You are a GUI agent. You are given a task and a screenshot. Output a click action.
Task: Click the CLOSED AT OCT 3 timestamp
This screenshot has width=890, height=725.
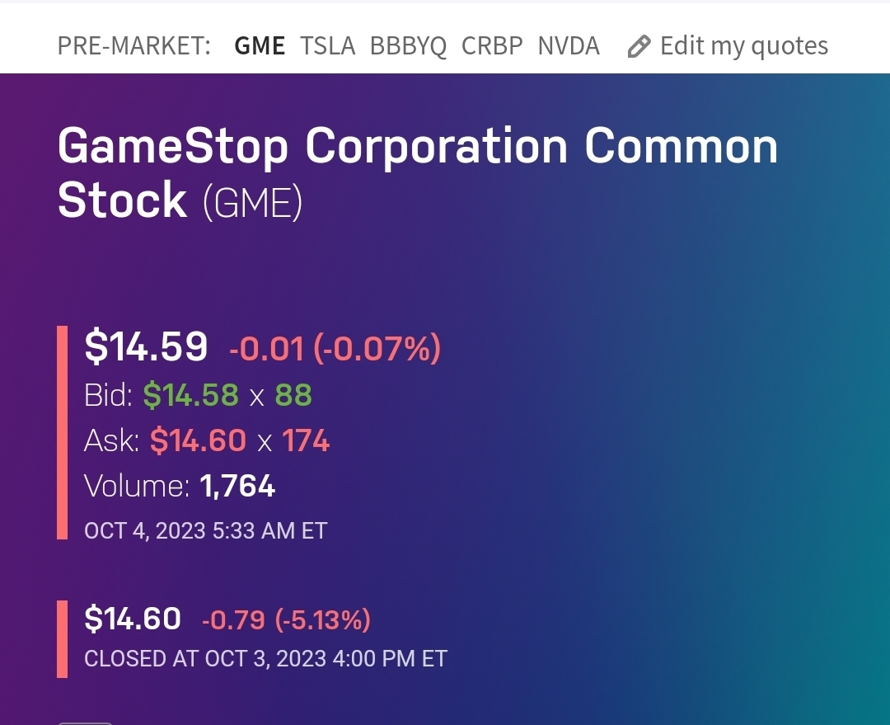pos(265,659)
